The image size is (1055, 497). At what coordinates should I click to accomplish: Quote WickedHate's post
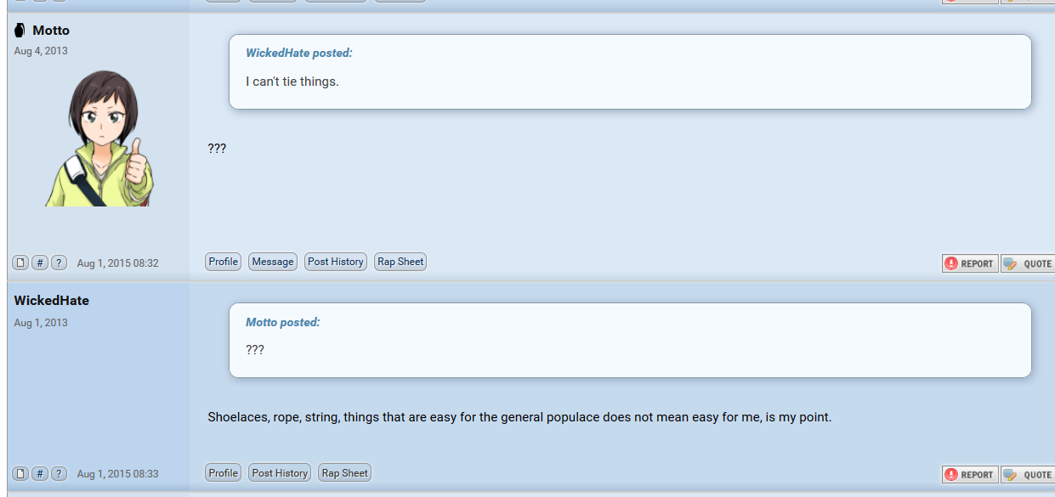coord(1029,475)
